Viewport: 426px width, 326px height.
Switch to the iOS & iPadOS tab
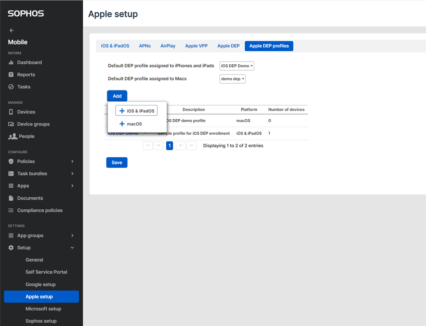(115, 46)
